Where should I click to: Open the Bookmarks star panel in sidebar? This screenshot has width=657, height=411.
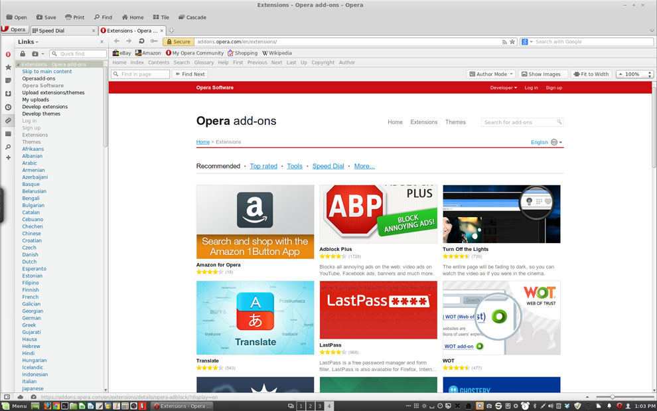click(8, 67)
